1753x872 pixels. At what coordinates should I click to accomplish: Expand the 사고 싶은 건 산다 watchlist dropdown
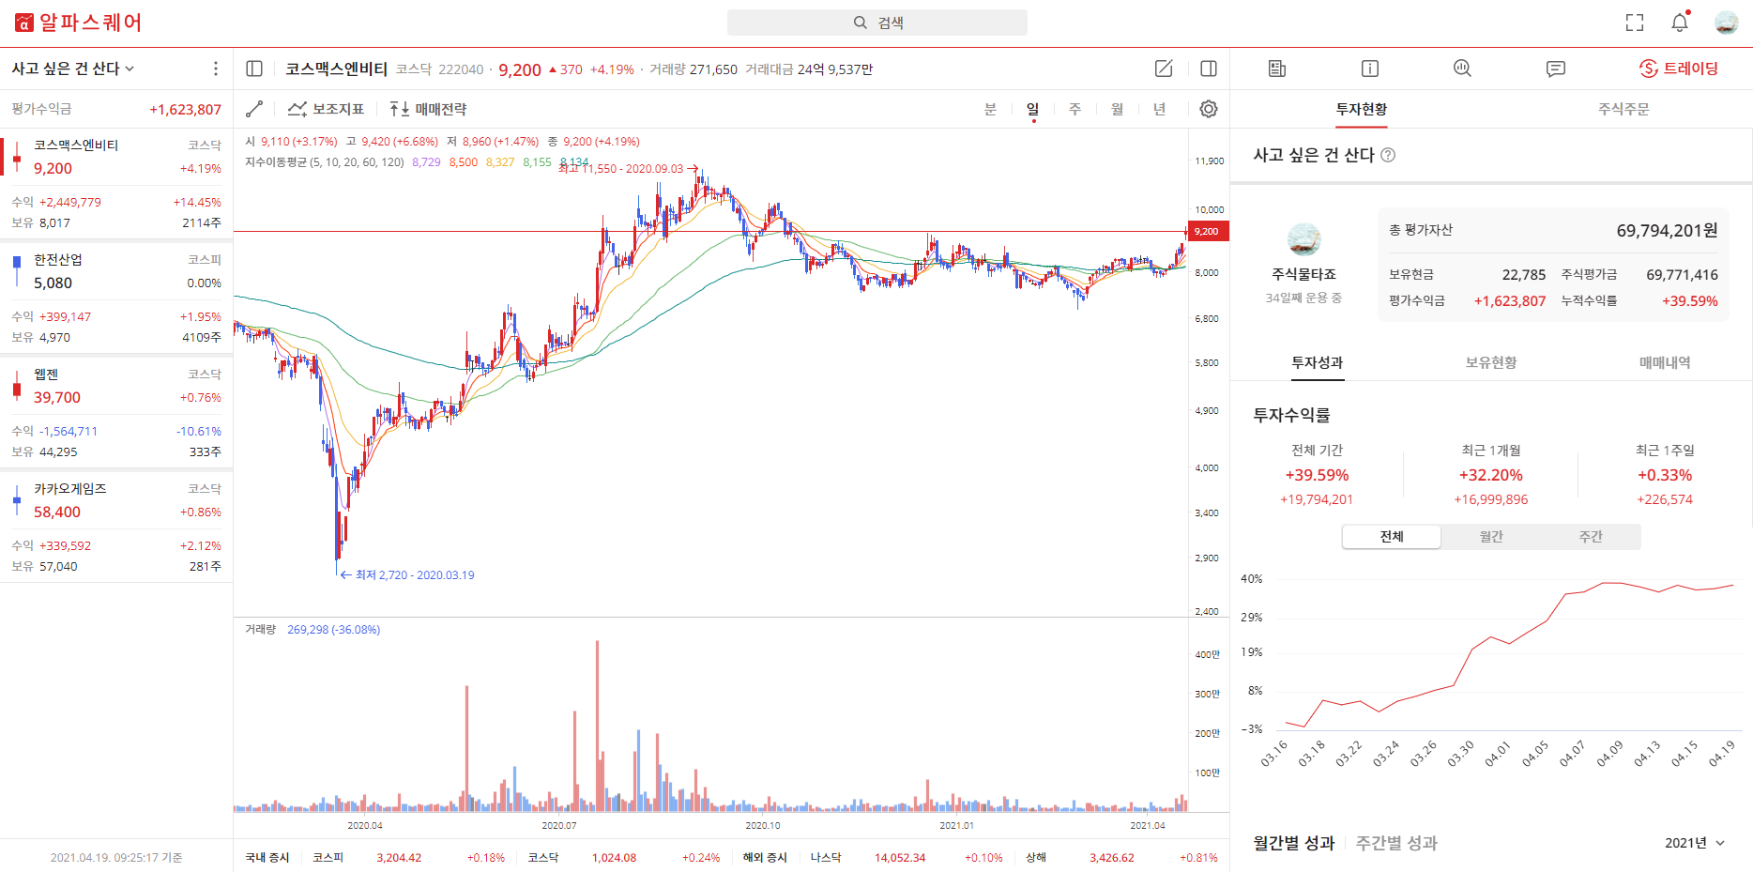coord(73,69)
